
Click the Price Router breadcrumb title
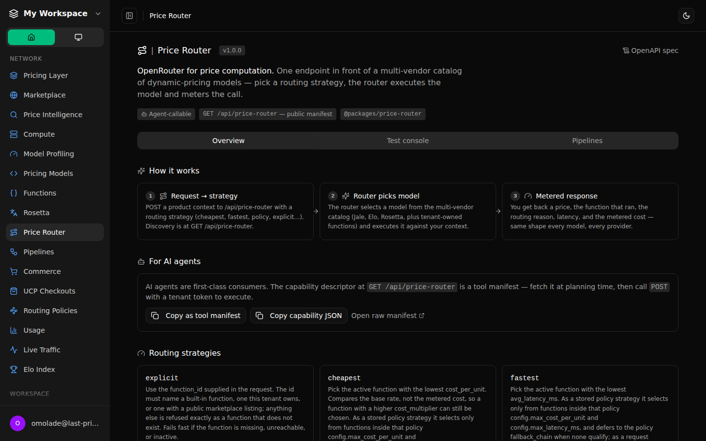(170, 16)
